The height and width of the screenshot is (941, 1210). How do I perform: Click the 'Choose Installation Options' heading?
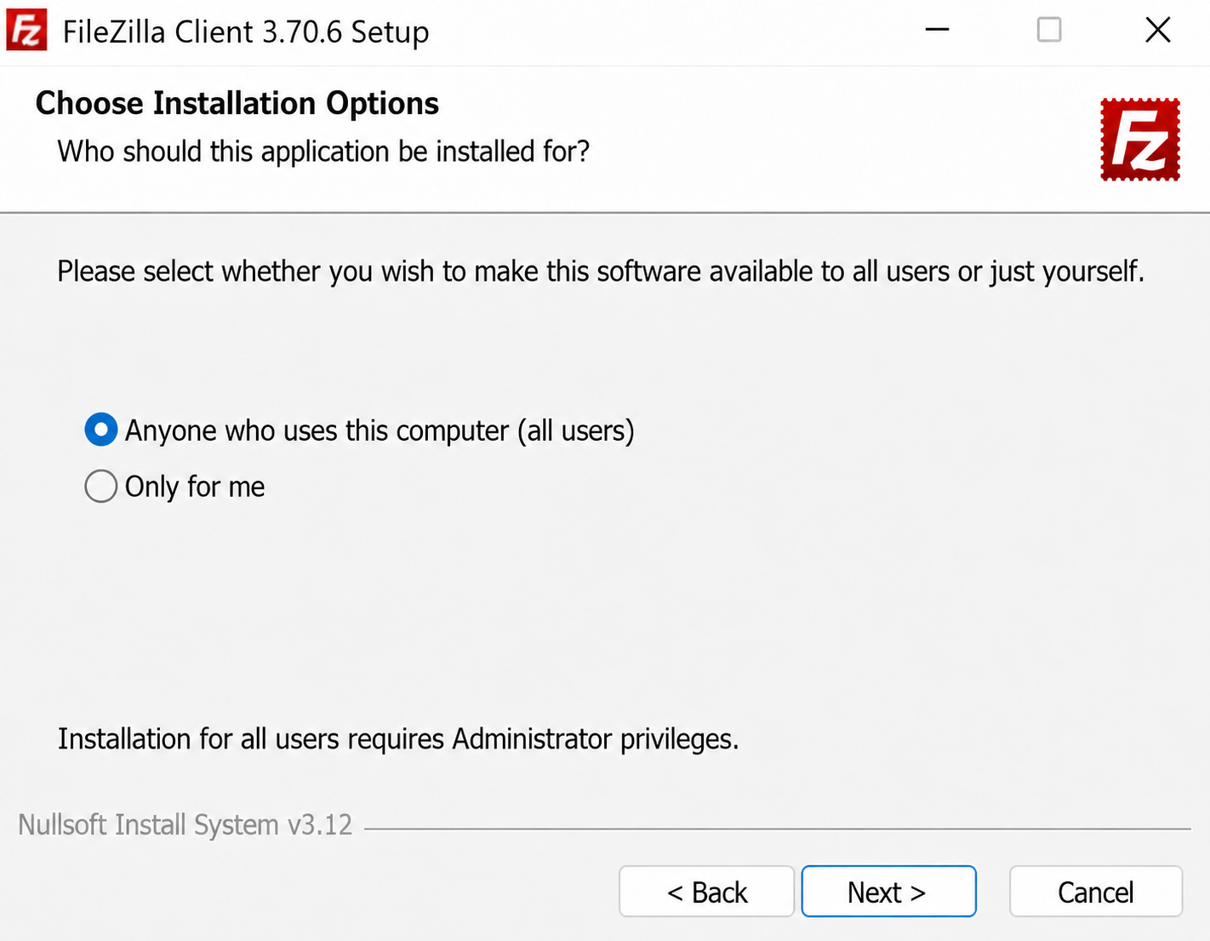tap(237, 103)
